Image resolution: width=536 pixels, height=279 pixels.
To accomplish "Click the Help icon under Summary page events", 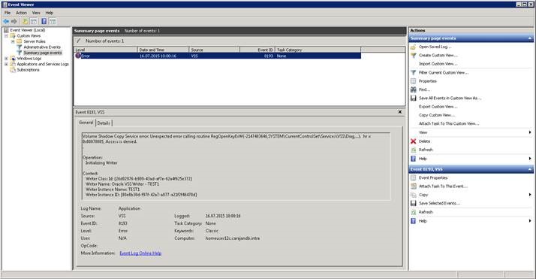I will [x=414, y=159].
